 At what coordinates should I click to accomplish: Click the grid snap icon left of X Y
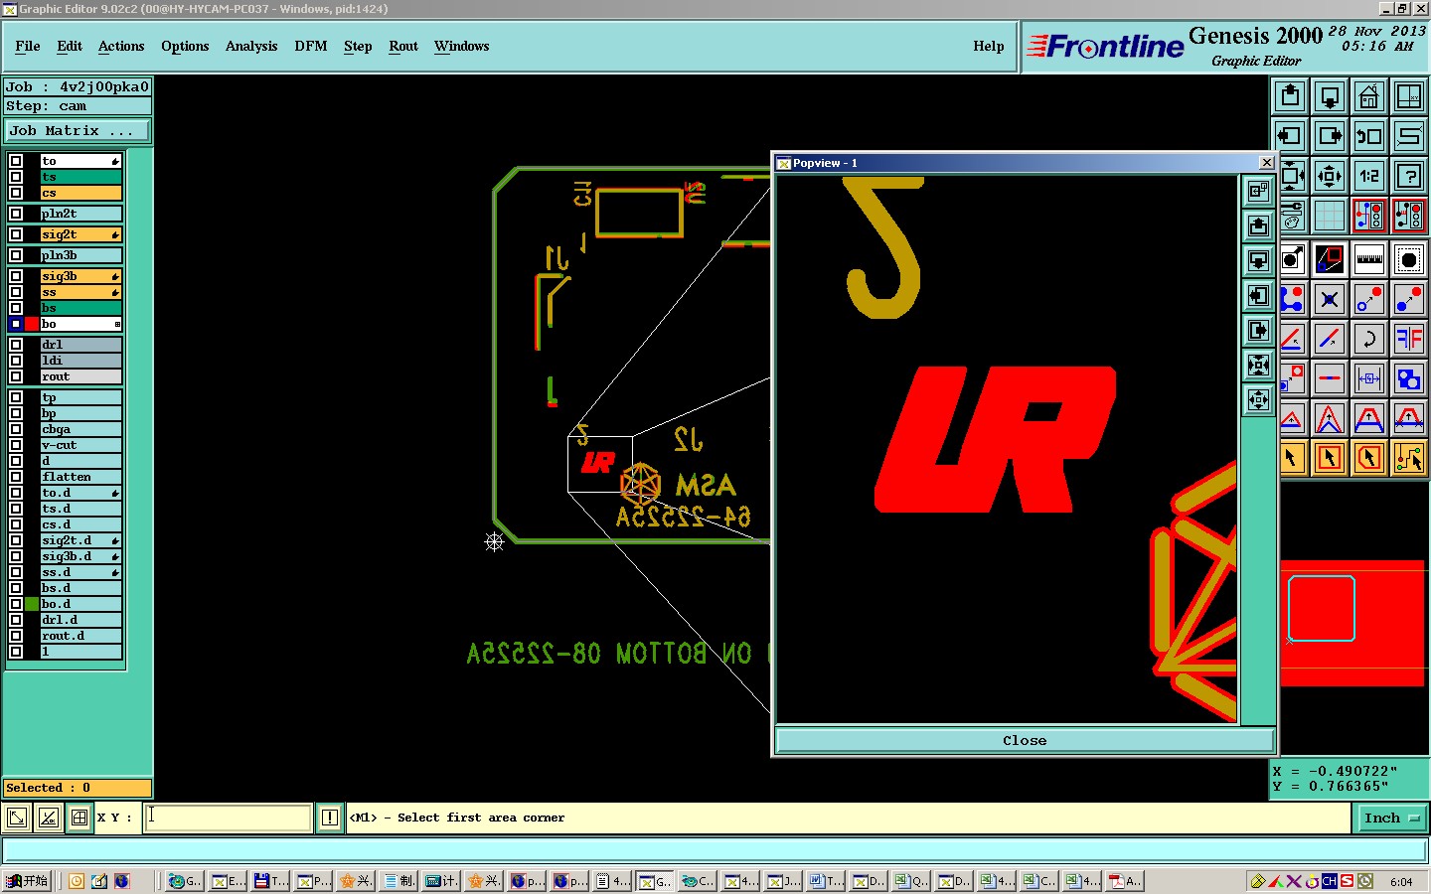point(79,818)
